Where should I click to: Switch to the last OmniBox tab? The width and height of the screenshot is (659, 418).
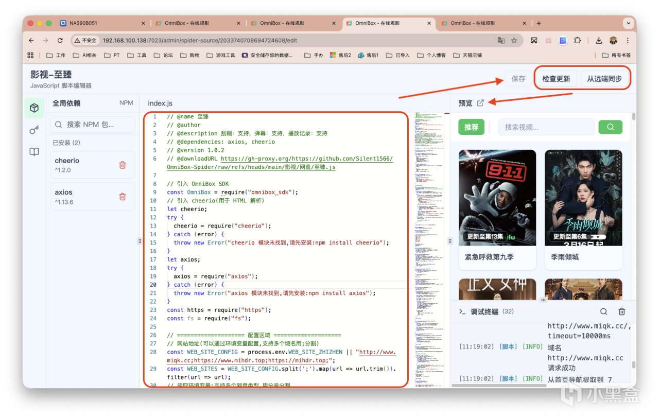(483, 23)
